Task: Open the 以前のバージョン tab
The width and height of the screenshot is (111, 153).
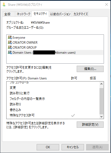Action: 60,14
